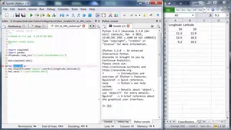Screen dimensions: 231x130
Task: Click the Run current cell icon
Action: click(37, 15)
